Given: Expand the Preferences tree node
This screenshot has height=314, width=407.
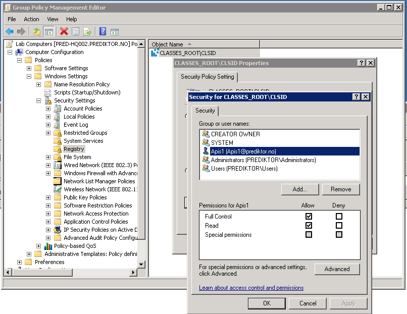Looking at the screenshot, I should pos(20,262).
